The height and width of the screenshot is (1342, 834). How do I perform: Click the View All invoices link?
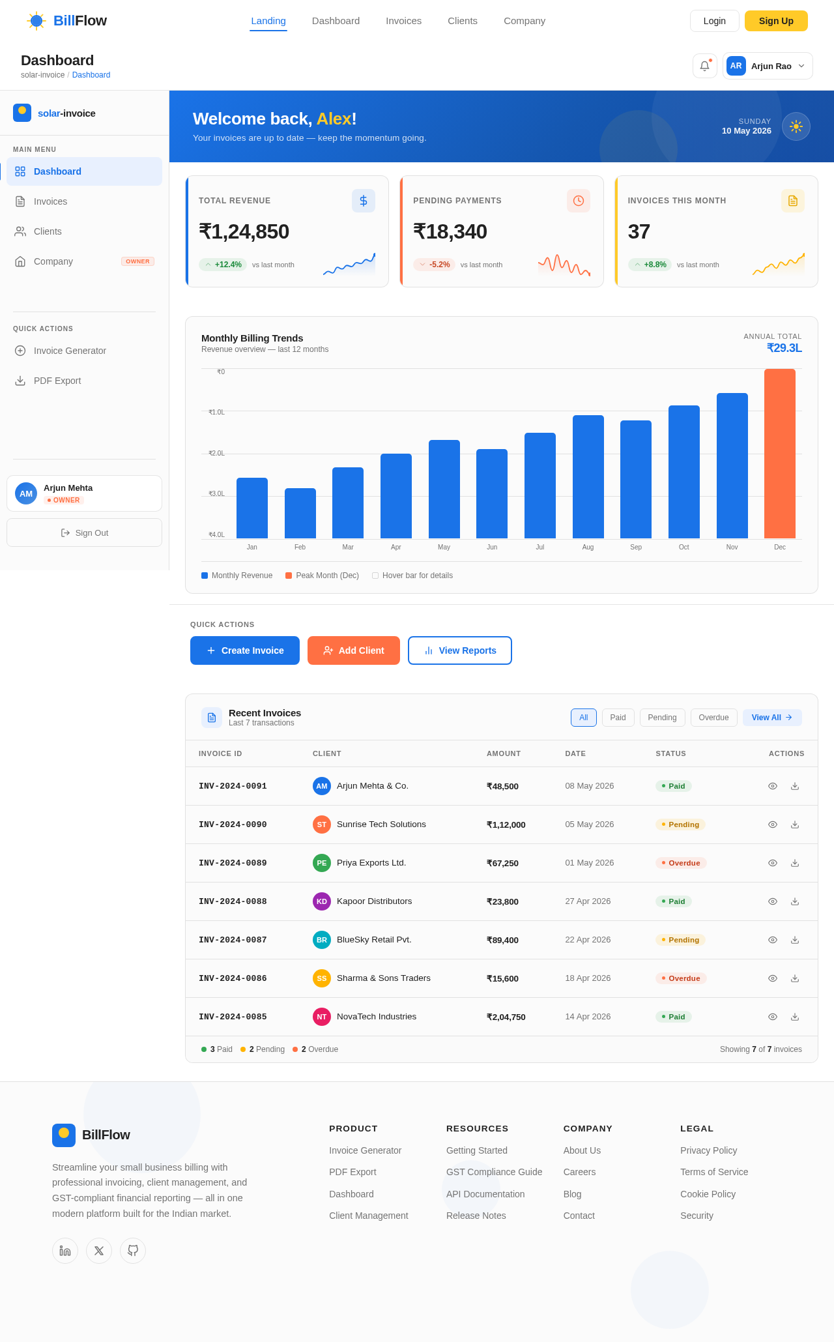[x=772, y=718]
